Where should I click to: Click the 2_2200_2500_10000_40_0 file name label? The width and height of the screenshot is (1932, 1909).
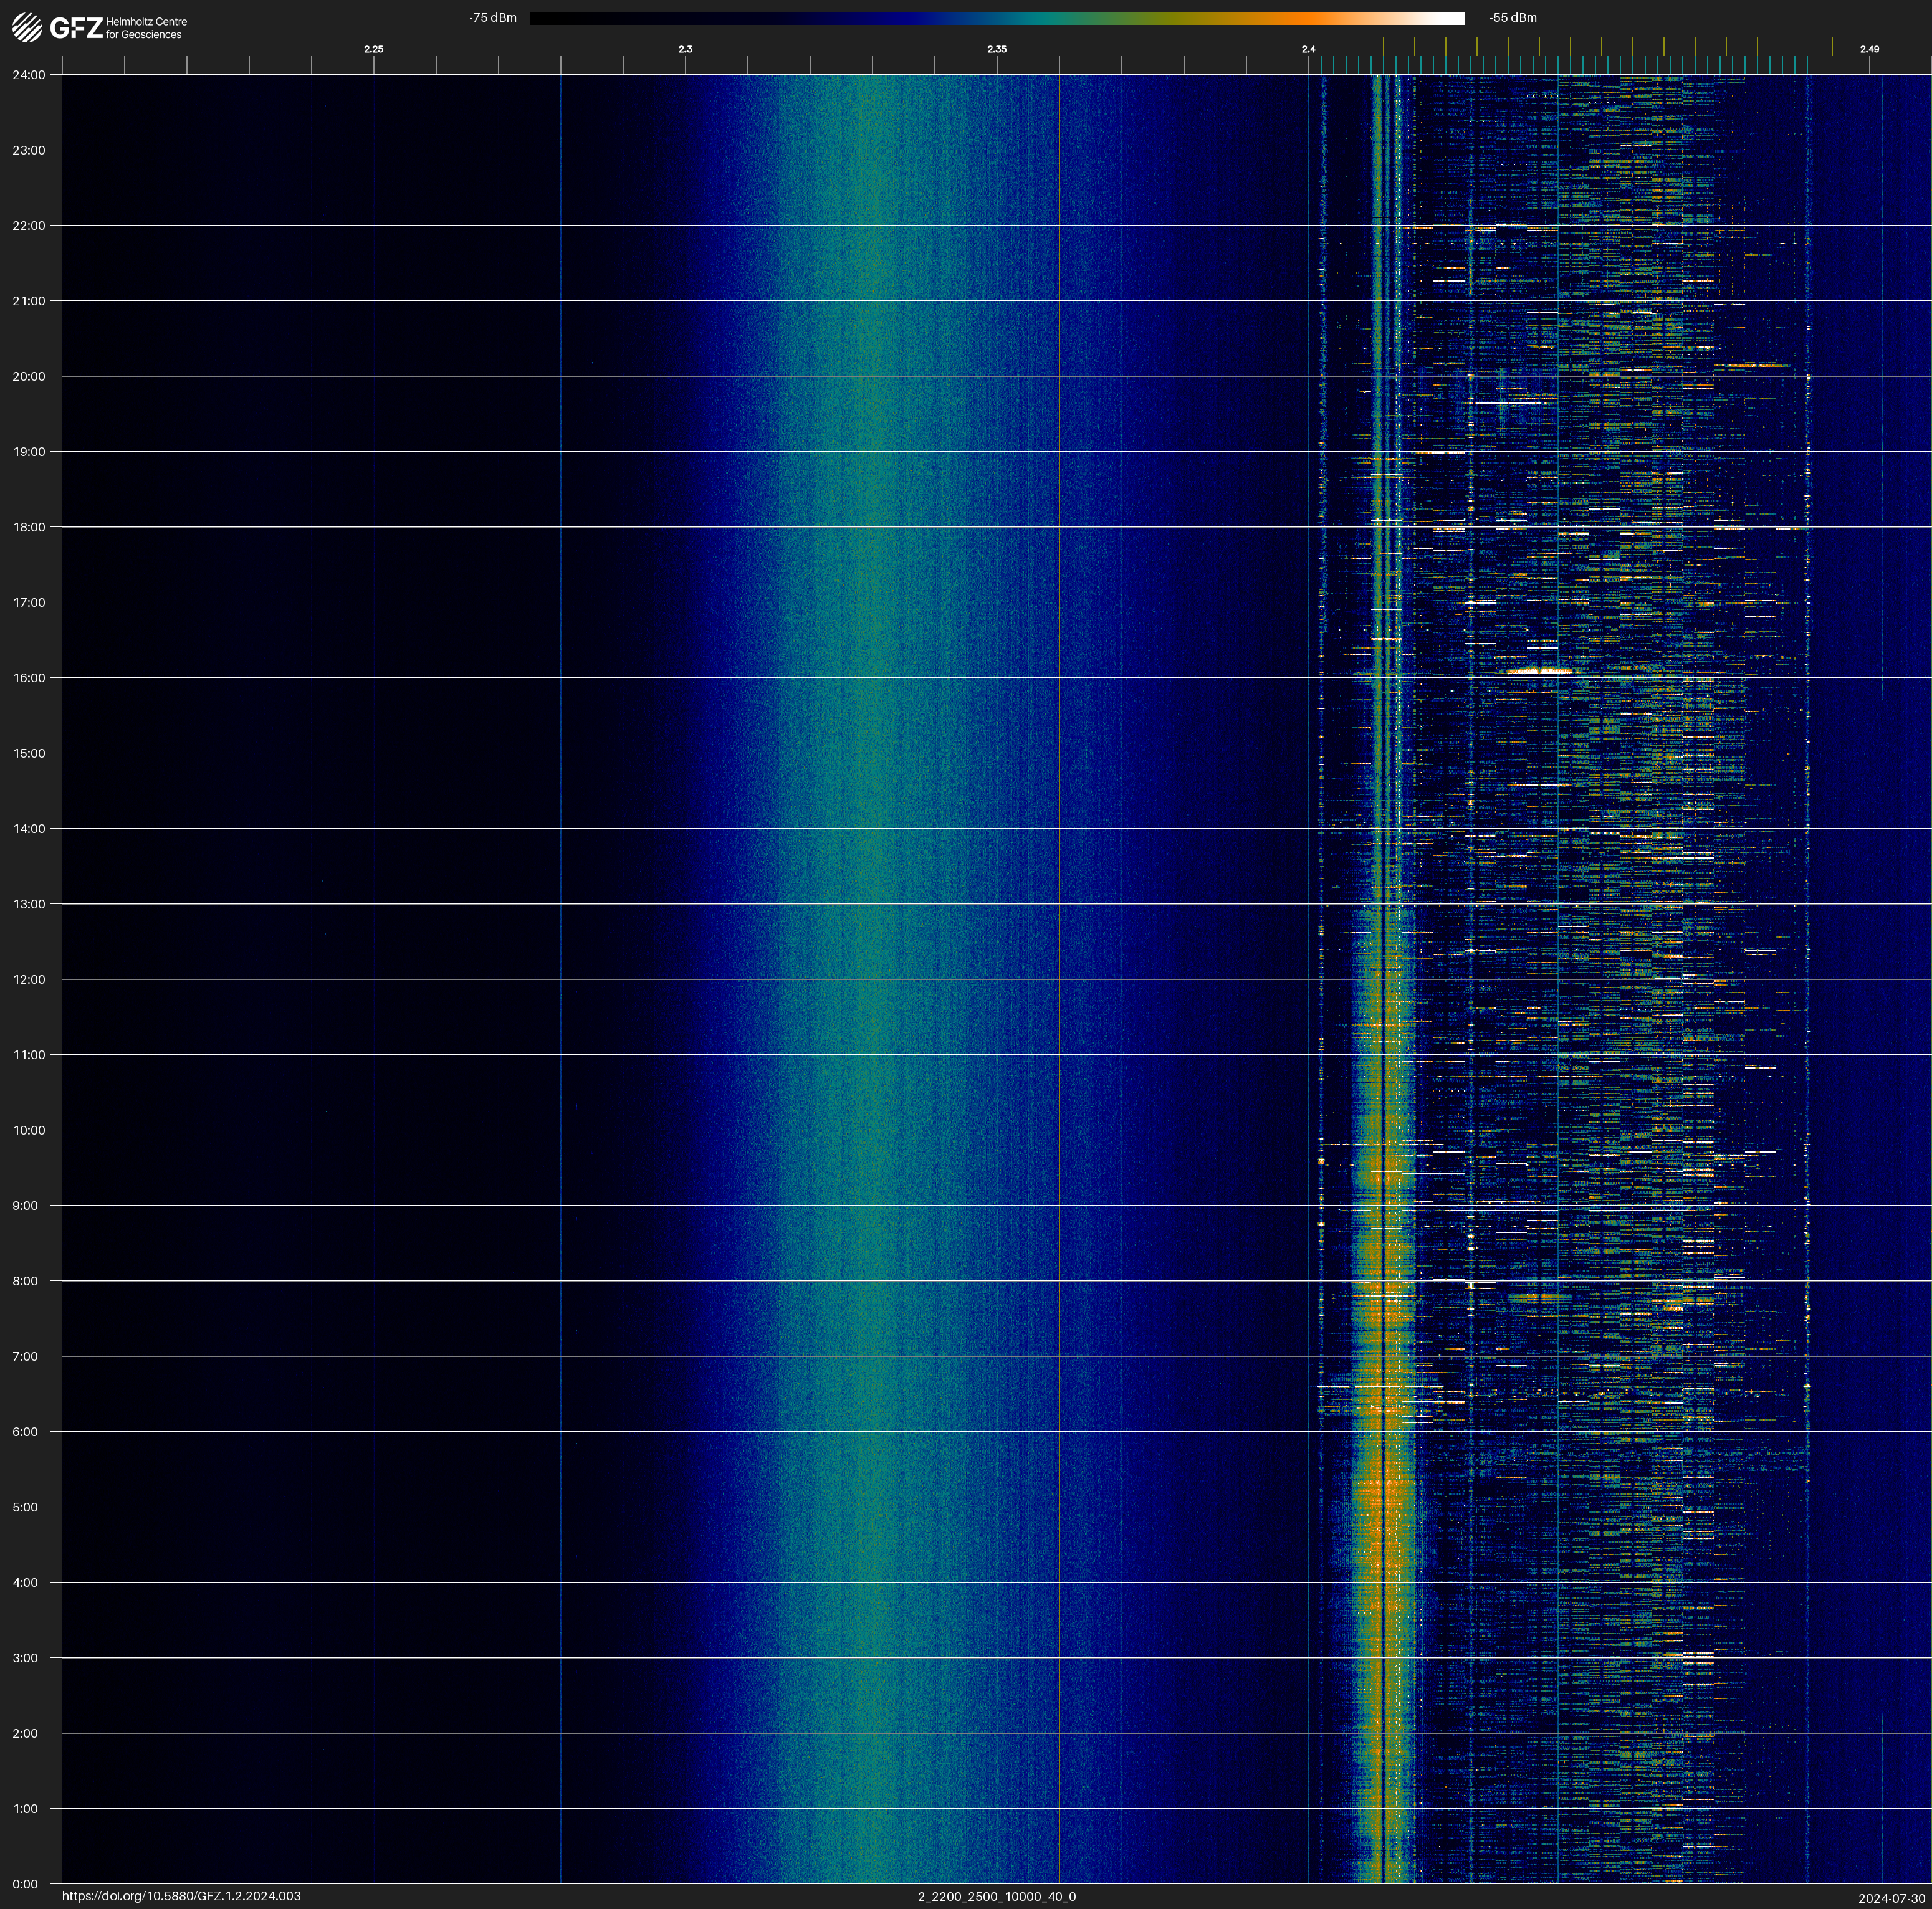[997, 1896]
